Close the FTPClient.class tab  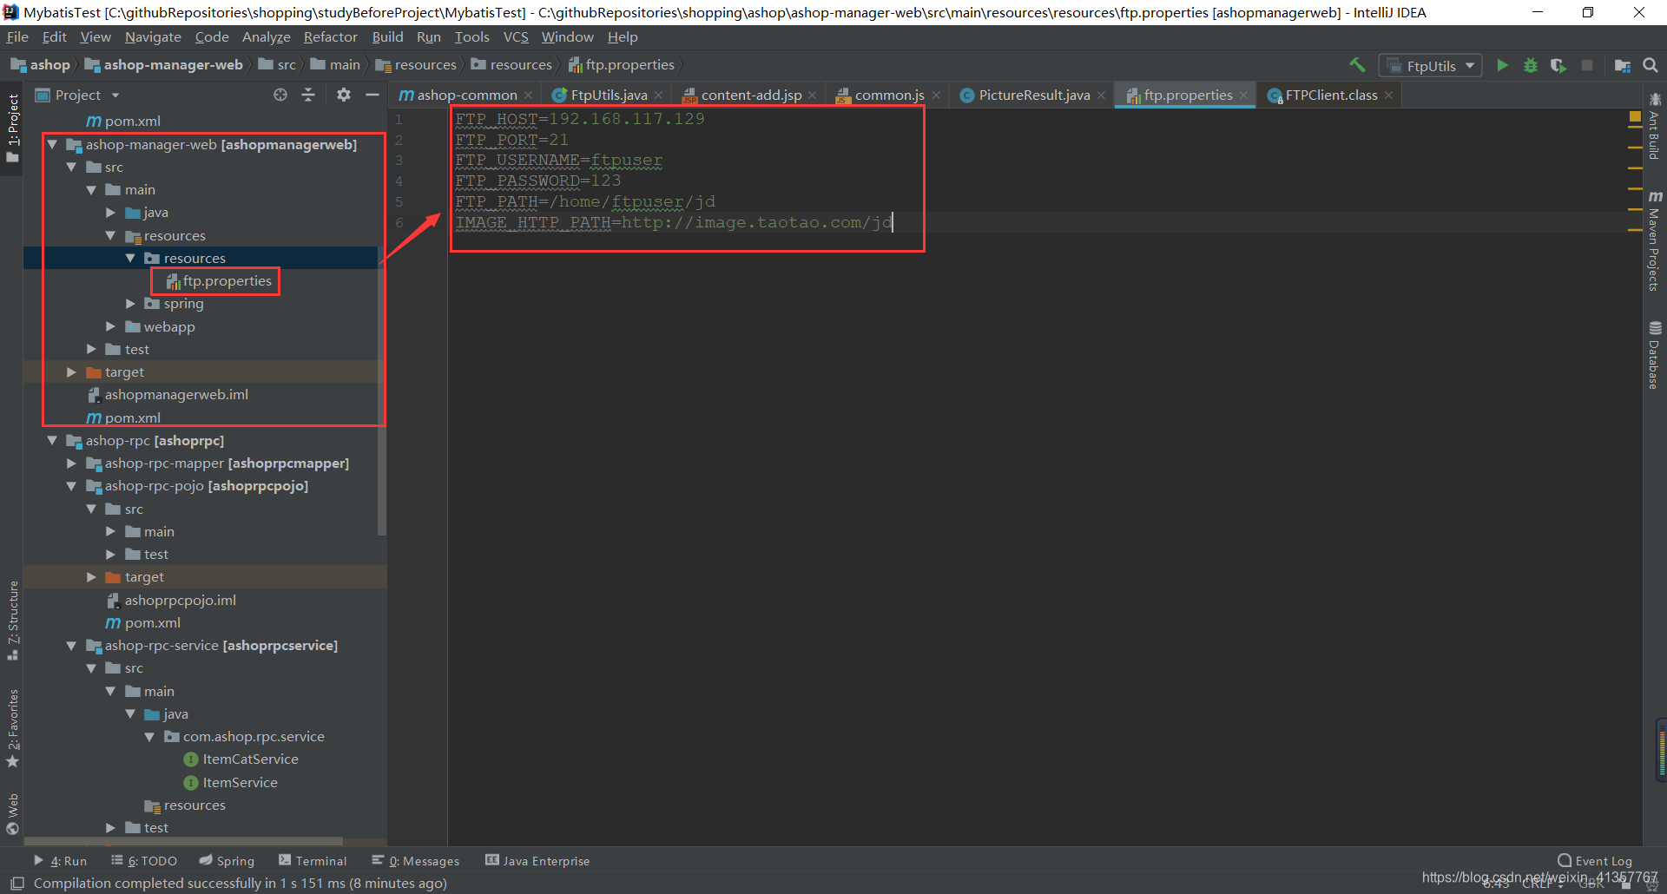click(x=1388, y=95)
